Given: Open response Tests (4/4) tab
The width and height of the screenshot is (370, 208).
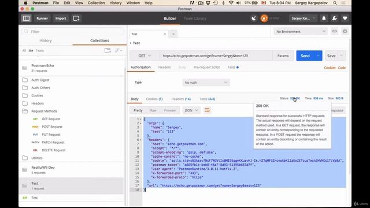Looking at the screenshot, I should [207, 99].
